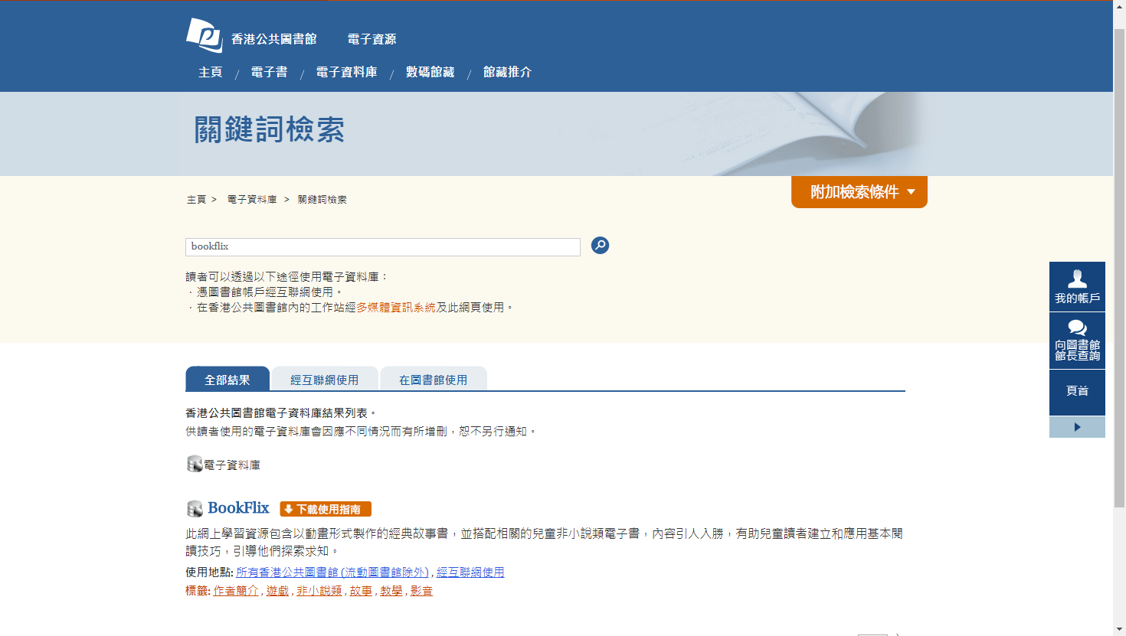
Task: Click the database icon beside BookFlix title
Action: (x=195, y=509)
